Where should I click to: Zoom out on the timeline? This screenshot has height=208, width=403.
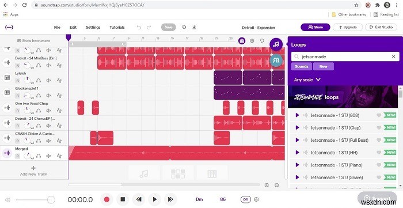[277, 185]
